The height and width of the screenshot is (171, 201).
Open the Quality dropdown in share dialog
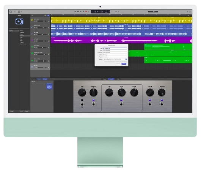coord(115,59)
